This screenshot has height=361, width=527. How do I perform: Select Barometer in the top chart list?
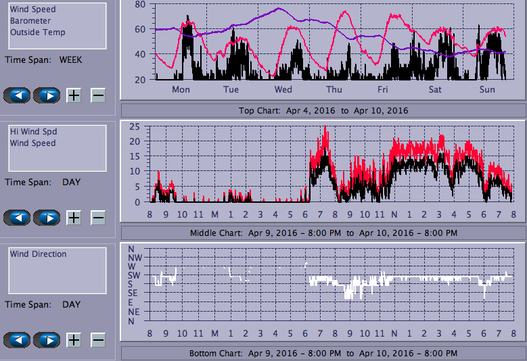click(x=30, y=21)
